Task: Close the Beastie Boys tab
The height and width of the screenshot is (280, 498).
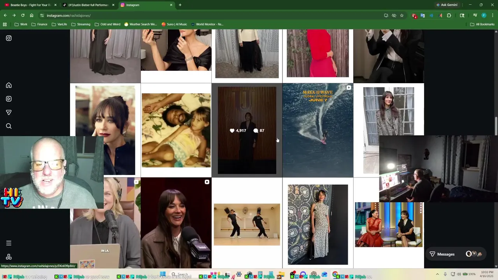Action: click(x=55, y=5)
